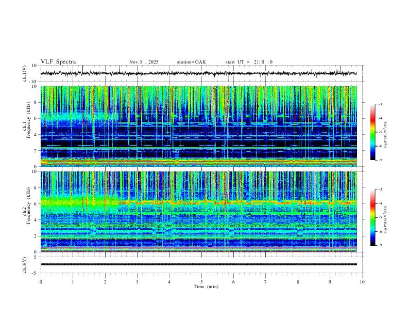The image size is (408, 316).
Task: Click the time axis tick label "9"
Action: (x=330, y=282)
